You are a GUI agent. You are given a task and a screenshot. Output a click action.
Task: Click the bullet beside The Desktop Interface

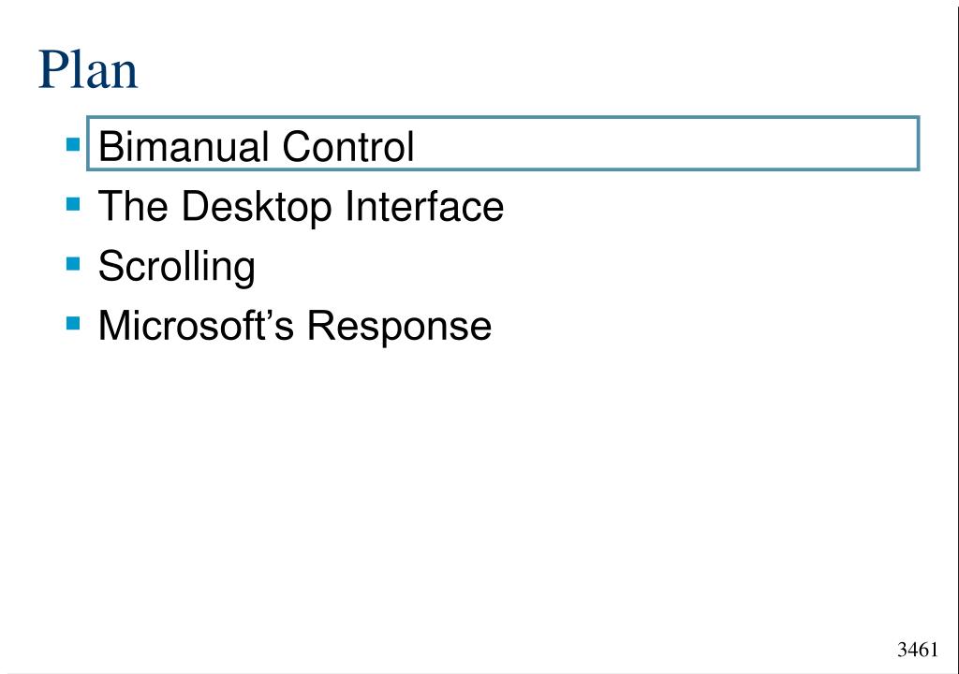[73, 204]
